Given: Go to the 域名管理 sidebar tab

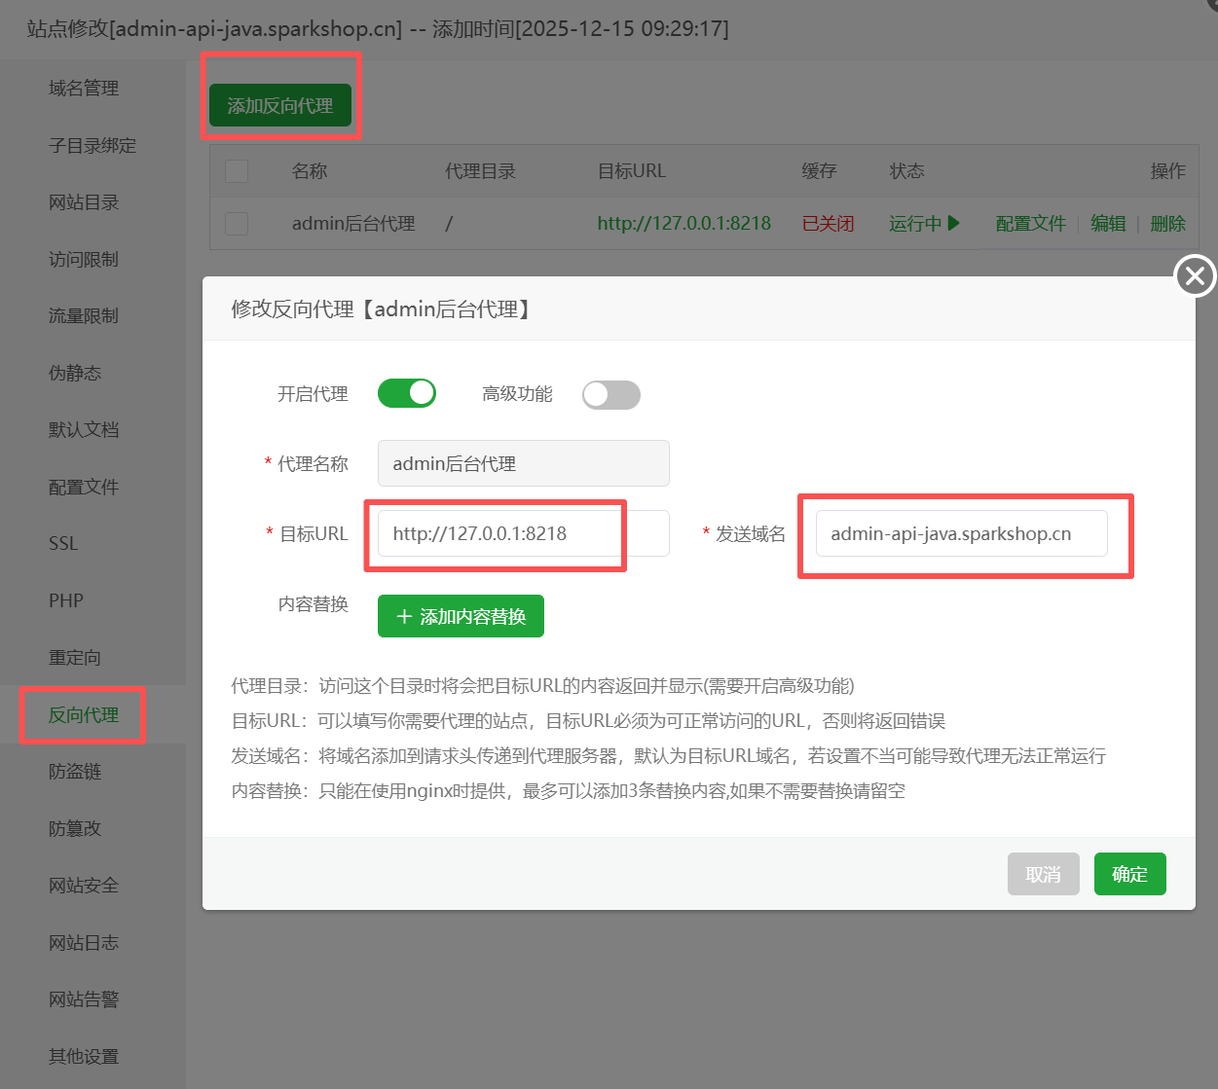Looking at the screenshot, I should point(84,89).
